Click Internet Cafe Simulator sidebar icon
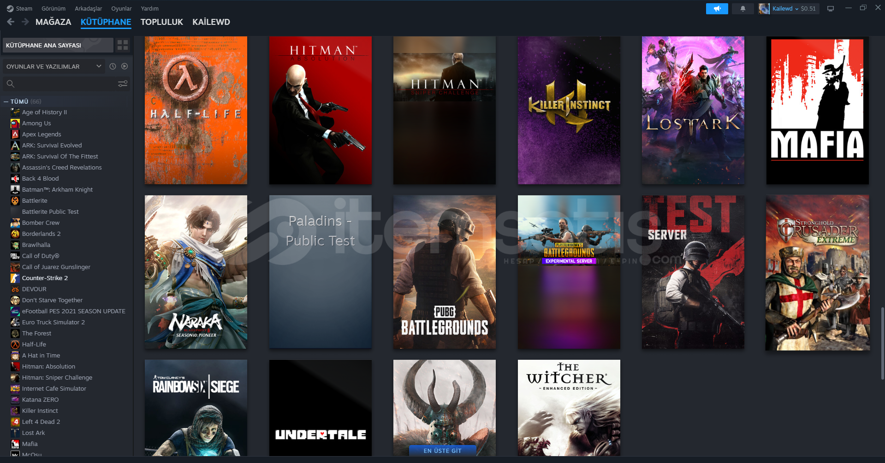 [x=15, y=389]
